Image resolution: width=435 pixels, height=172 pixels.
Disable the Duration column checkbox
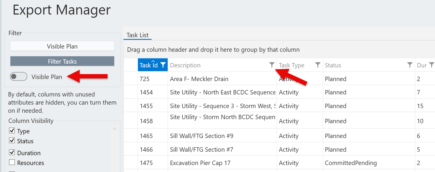tap(12, 153)
